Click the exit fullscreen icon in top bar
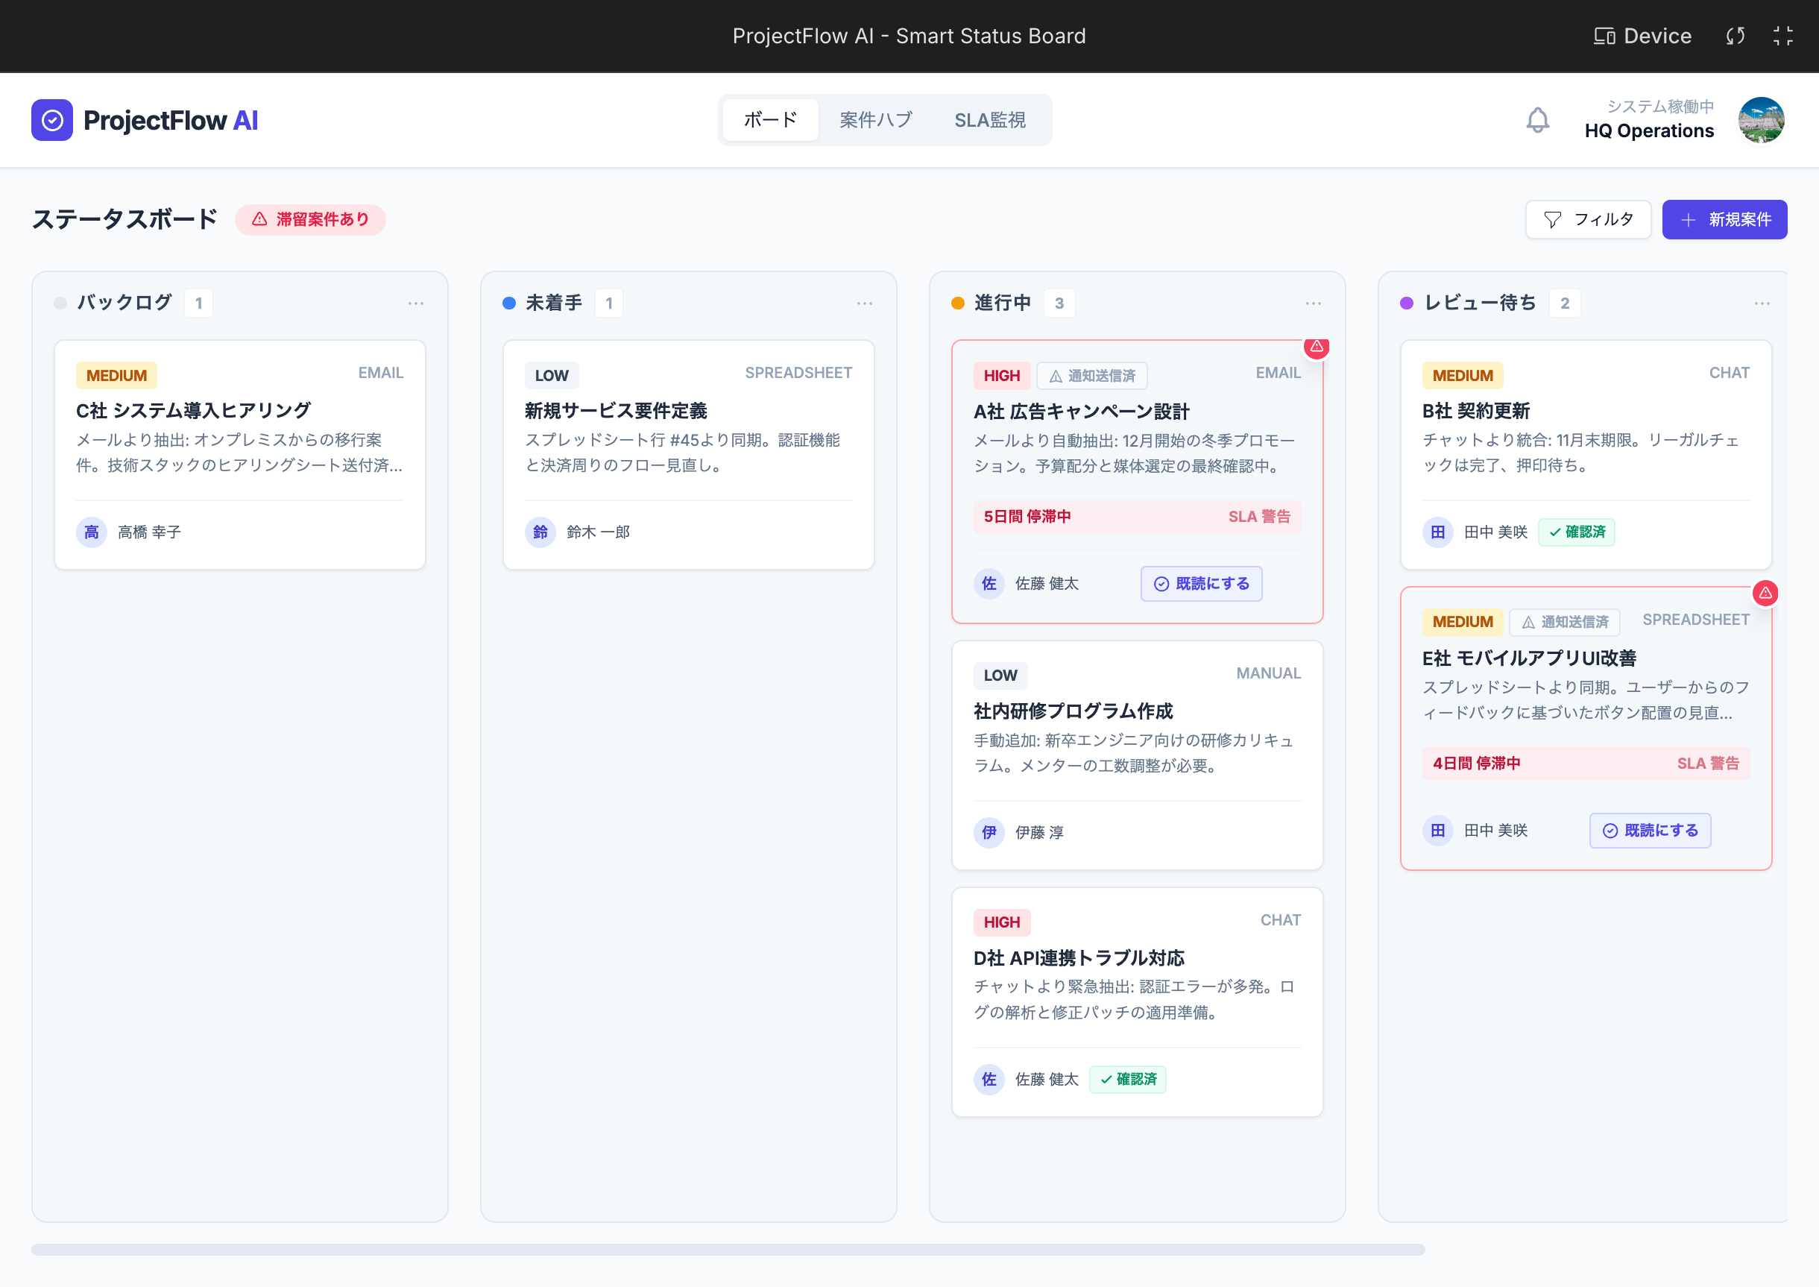1819x1287 pixels. click(1782, 36)
